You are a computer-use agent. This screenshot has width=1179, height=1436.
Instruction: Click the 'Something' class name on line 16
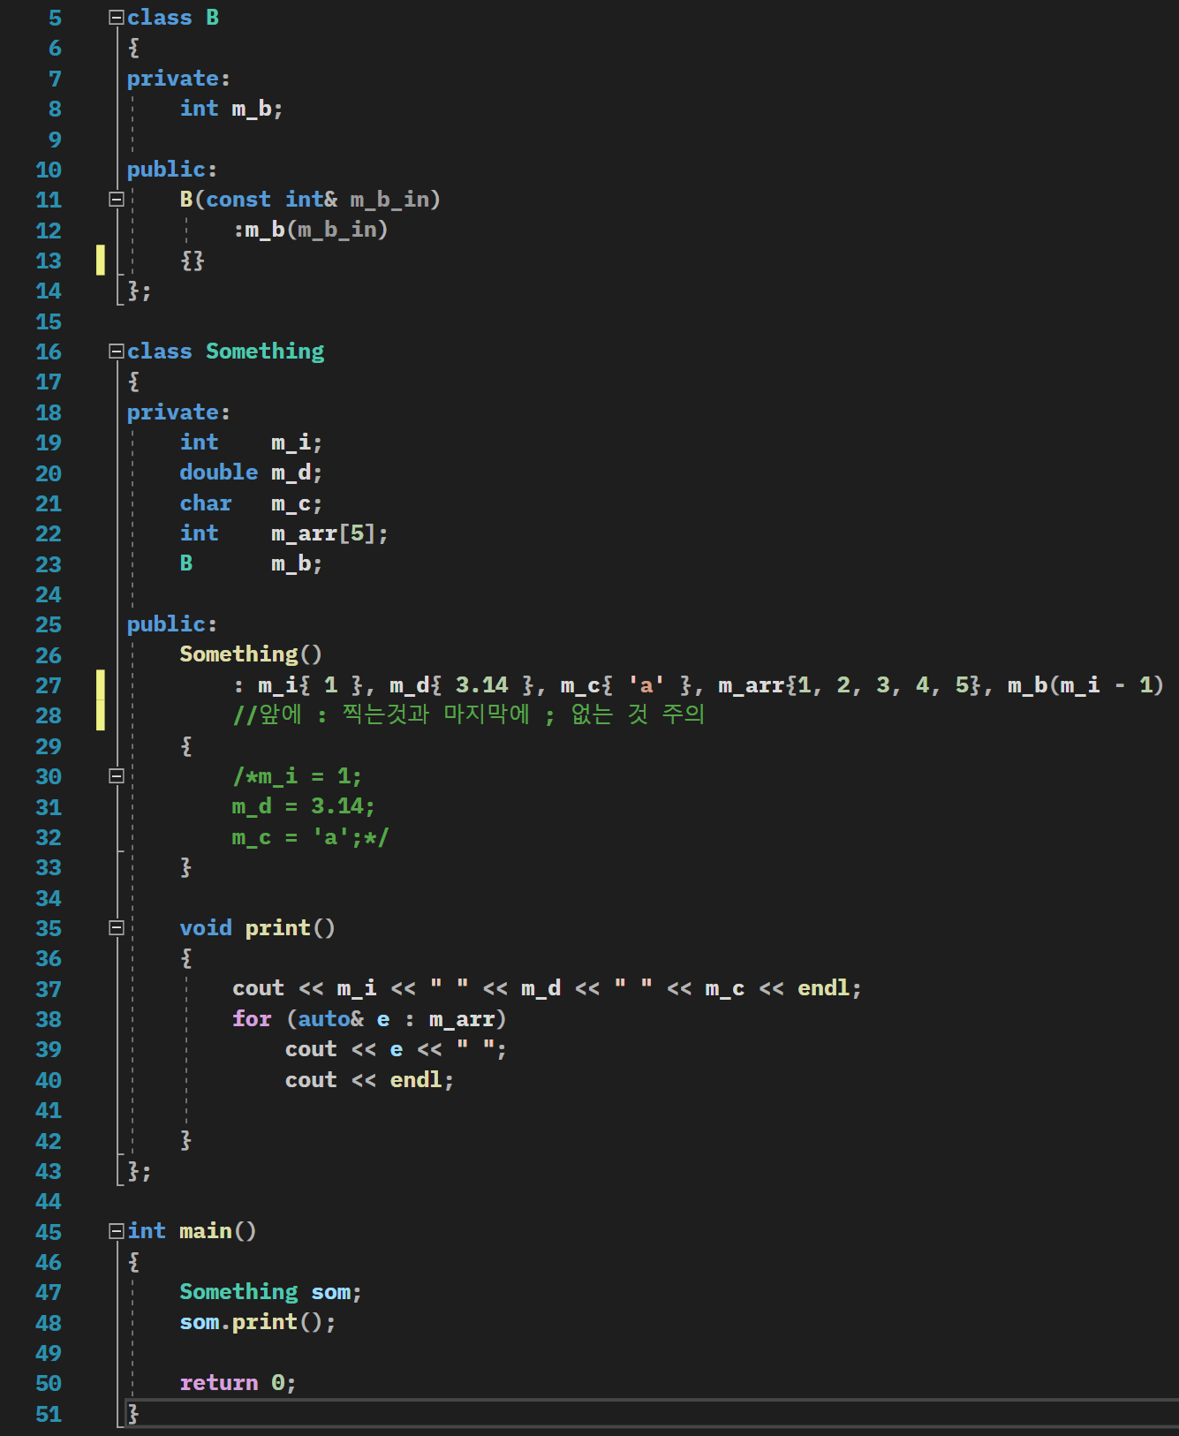click(265, 351)
